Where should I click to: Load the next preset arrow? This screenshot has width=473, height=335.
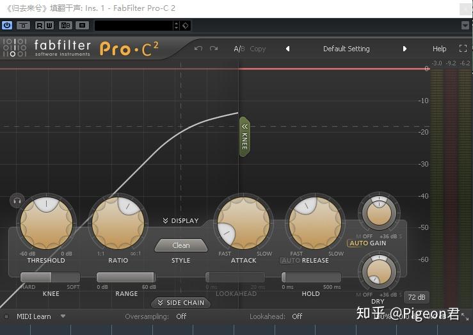[405, 49]
